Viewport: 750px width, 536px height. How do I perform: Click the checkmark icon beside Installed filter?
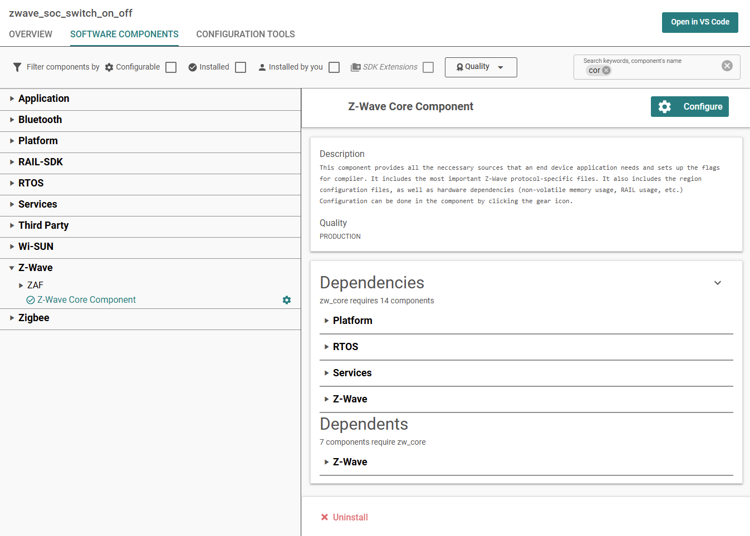tap(193, 67)
